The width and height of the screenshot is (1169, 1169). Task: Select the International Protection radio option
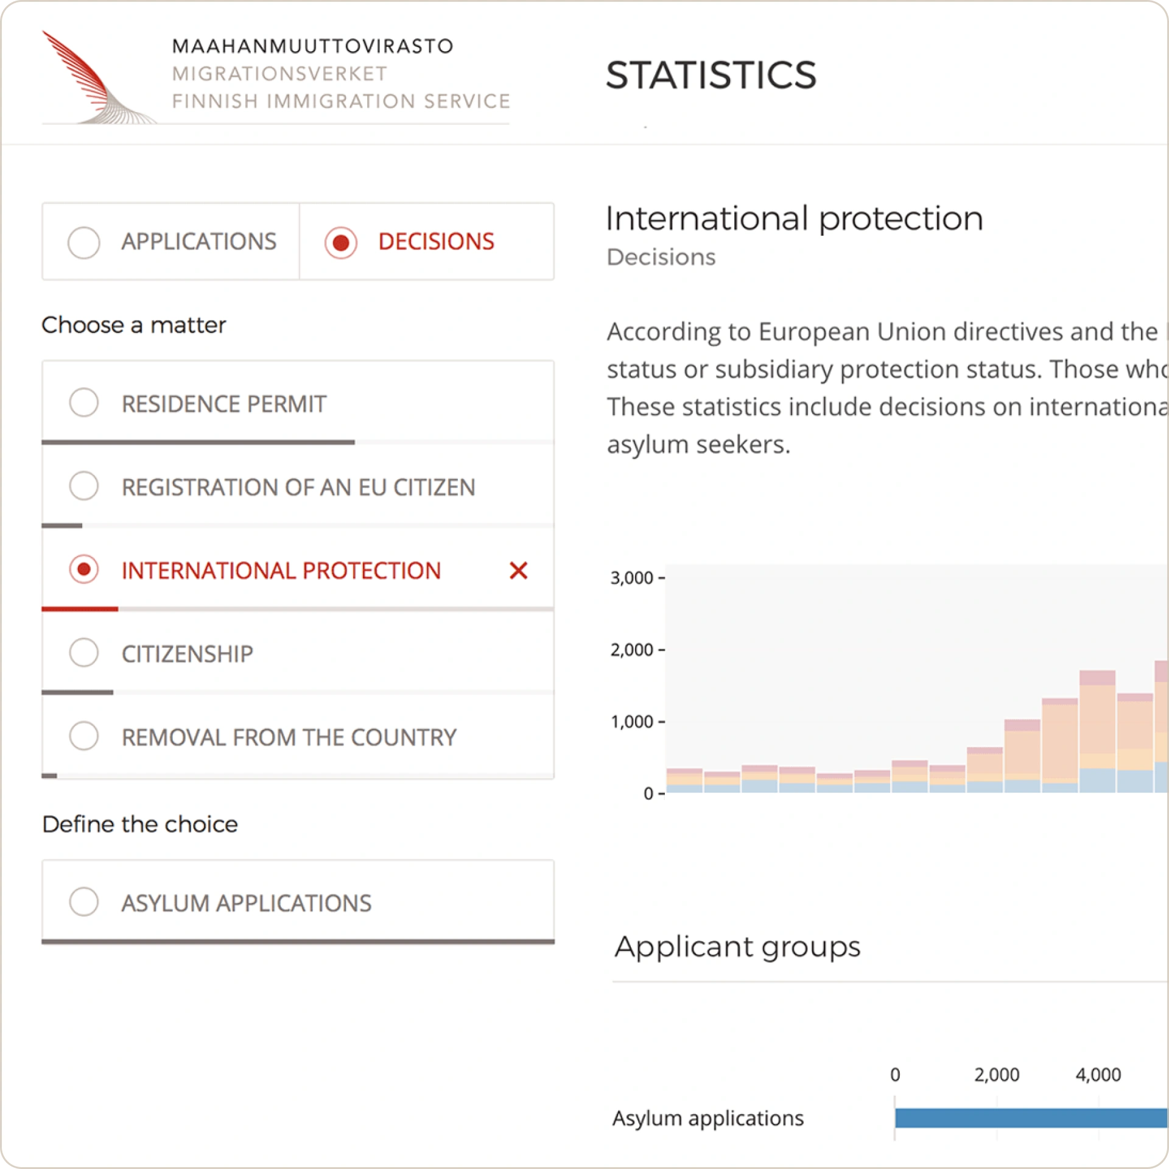(84, 570)
